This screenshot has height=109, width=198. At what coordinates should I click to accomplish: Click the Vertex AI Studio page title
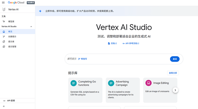point(124,27)
